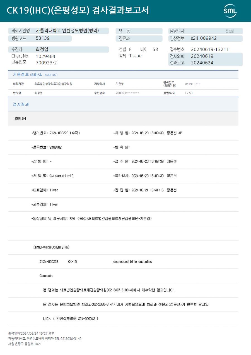Image resolution: width=251 pixels, height=355 pixels.
Task: Select hospital code value 53139
Action: (43, 38)
